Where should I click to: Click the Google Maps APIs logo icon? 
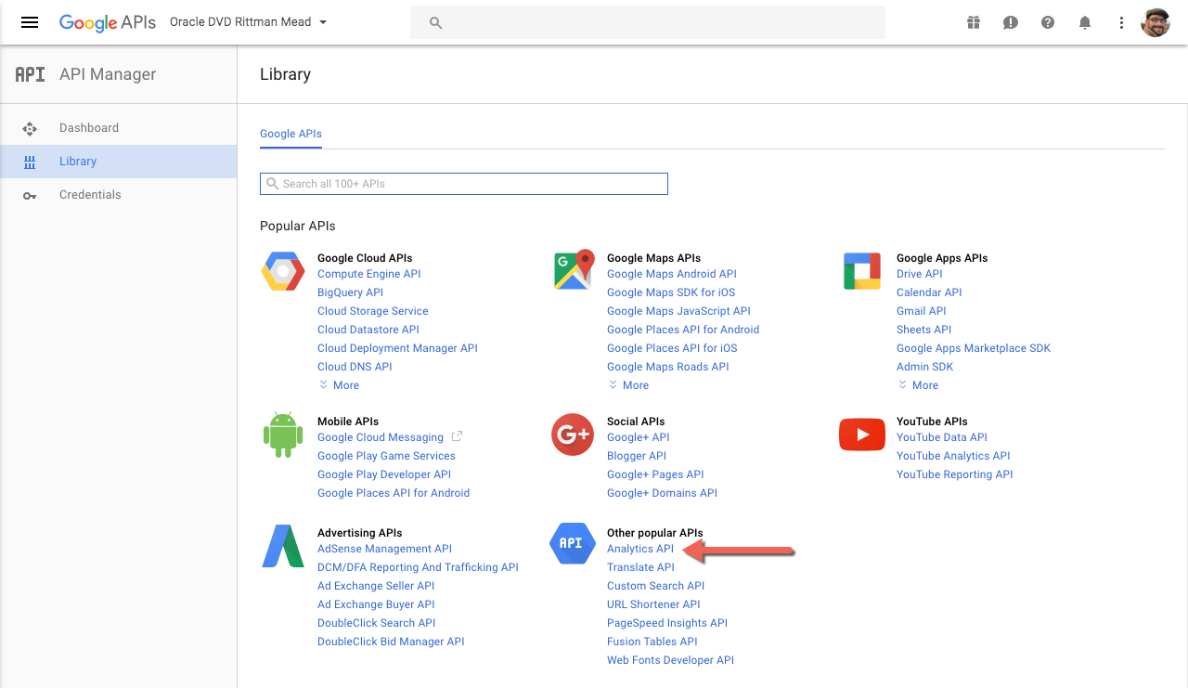tap(573, 270)
